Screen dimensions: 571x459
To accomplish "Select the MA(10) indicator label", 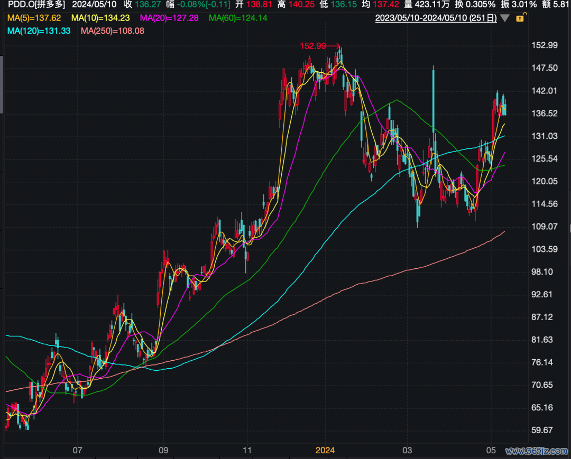I will (100, 18).
